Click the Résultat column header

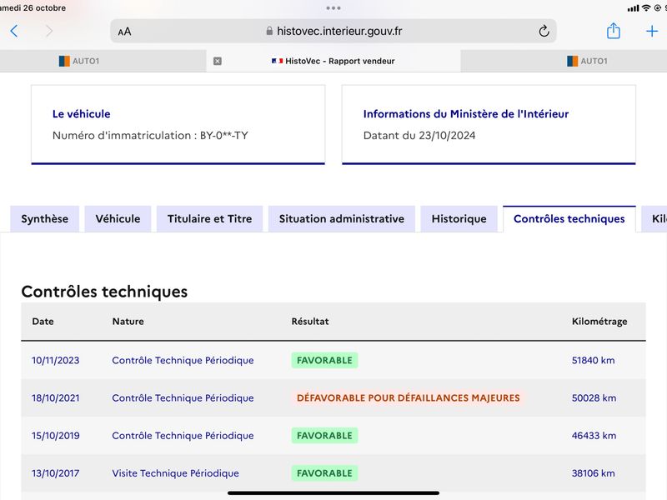point(310,322)
